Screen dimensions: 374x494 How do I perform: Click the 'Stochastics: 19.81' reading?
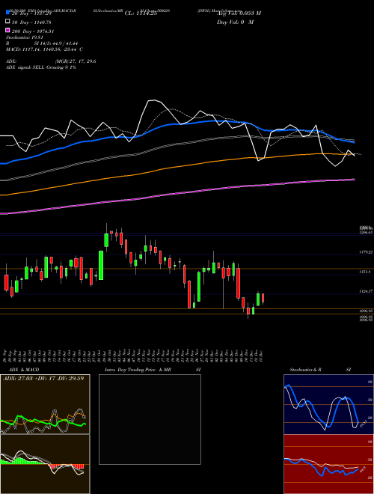point(25,37)
